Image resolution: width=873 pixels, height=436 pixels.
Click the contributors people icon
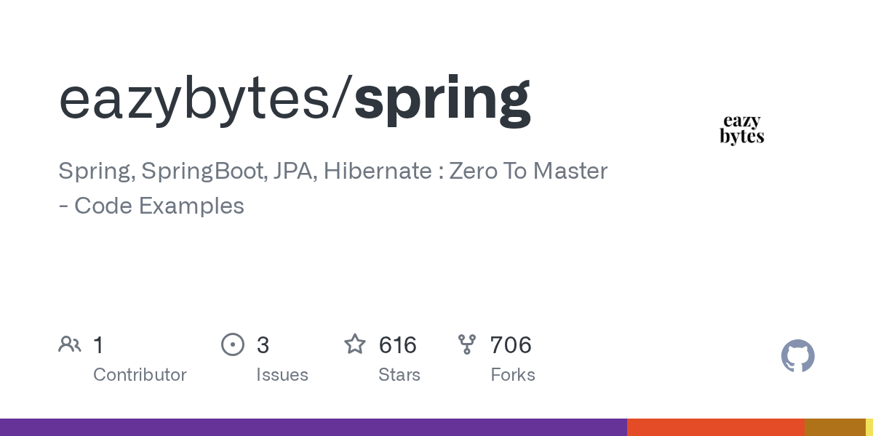(70, 344)
